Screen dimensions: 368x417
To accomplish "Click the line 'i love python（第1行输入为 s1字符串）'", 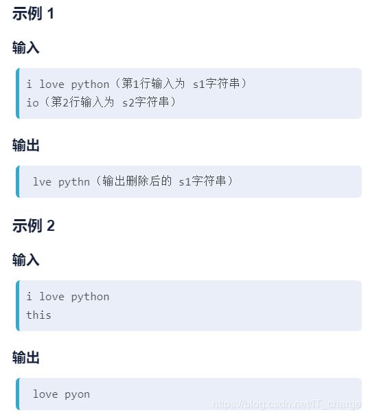I will [x=137, y=84].
